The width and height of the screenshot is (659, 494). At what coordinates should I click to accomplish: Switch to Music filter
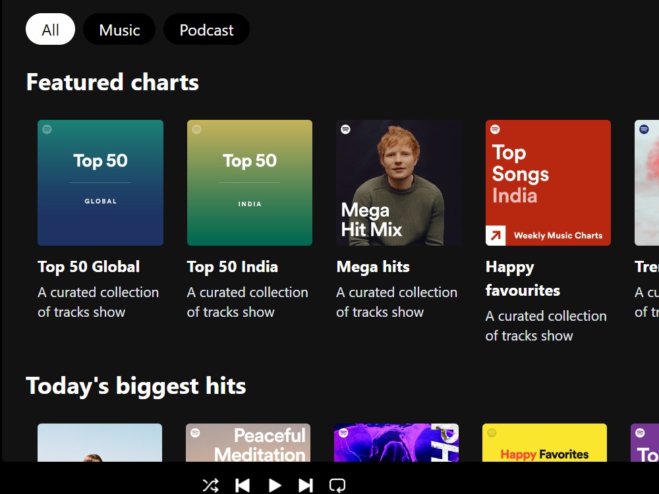click(x=119, y=30)
